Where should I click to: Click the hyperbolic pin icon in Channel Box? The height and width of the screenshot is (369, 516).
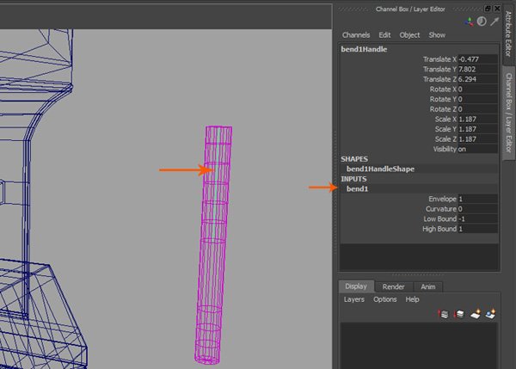coord(494,22)
